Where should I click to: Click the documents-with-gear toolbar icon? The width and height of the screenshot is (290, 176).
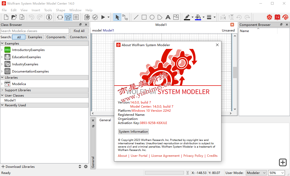[87, 17]
